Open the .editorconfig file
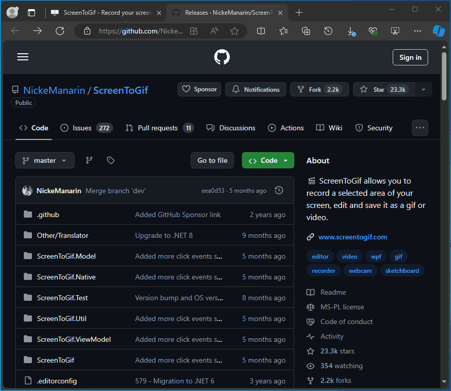The width and height of the screenshot is (451, 391). 57,381
